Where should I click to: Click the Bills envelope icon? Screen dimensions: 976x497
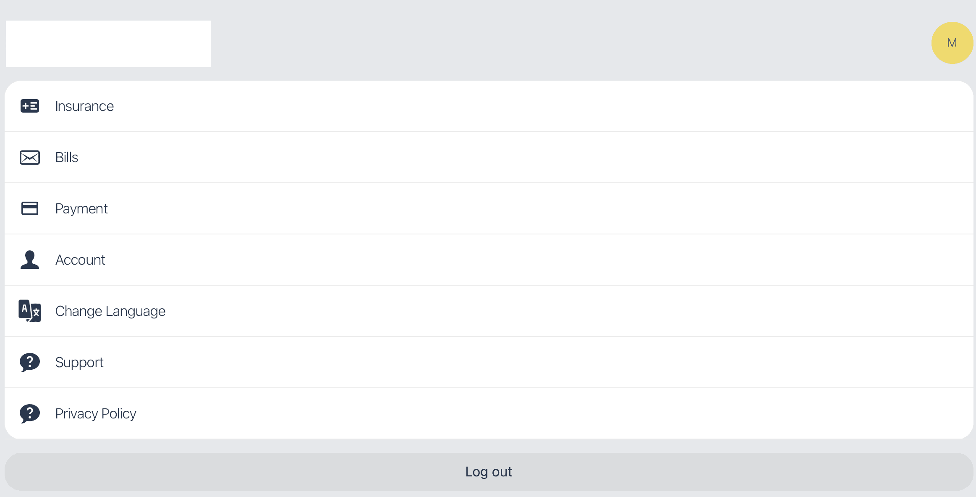click(x=30, y=158)
